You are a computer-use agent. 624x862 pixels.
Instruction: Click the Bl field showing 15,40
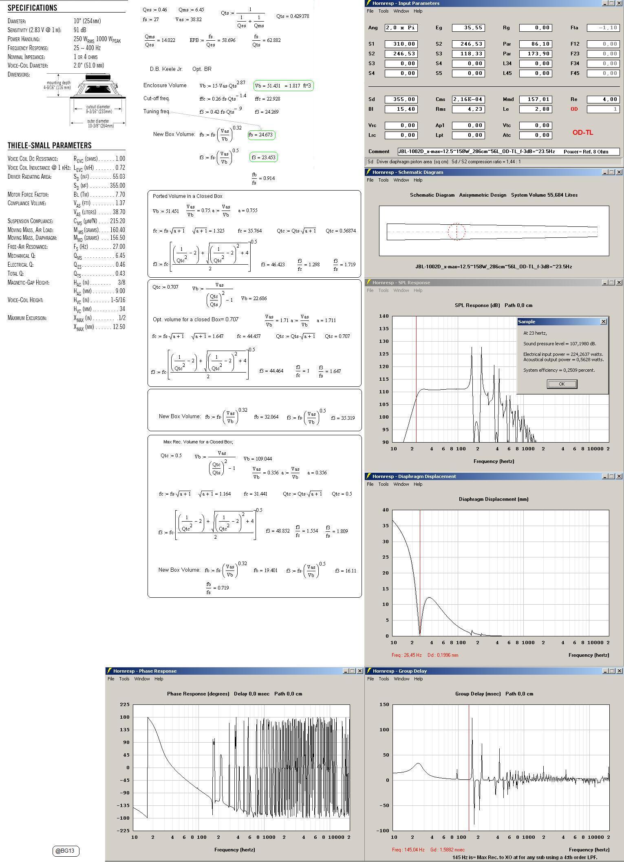pos(401,109)
